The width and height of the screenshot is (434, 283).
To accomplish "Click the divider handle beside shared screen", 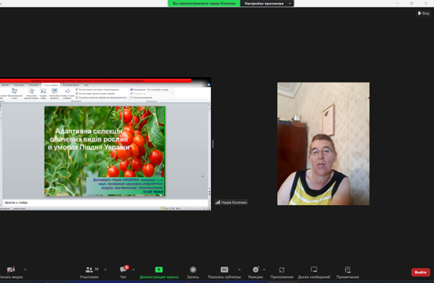I will tap(212, 144).
